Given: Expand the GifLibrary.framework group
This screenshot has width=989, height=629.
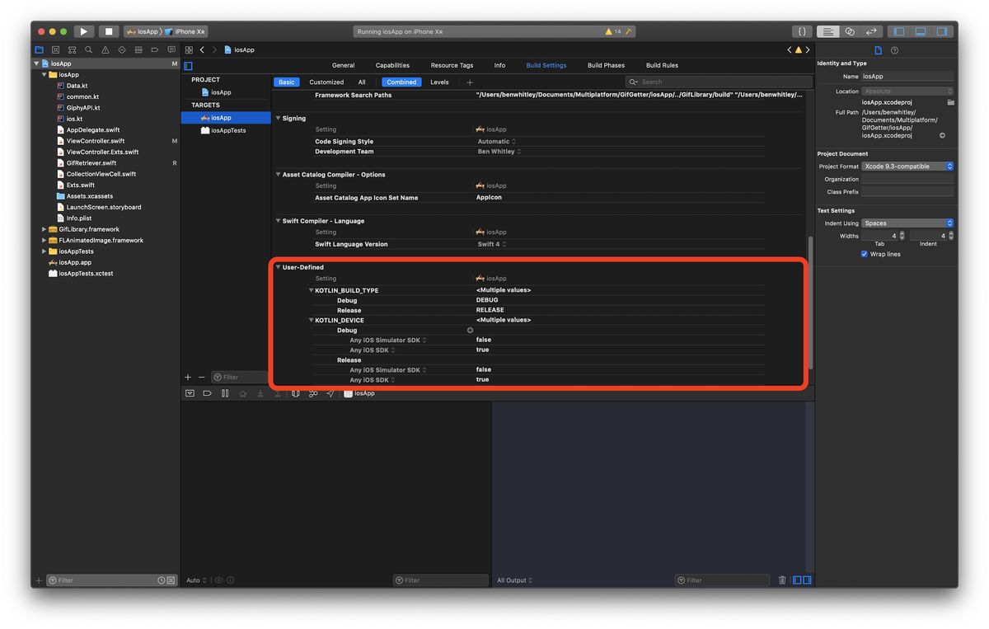Looking at the screenshot, I should coord(44,229).
